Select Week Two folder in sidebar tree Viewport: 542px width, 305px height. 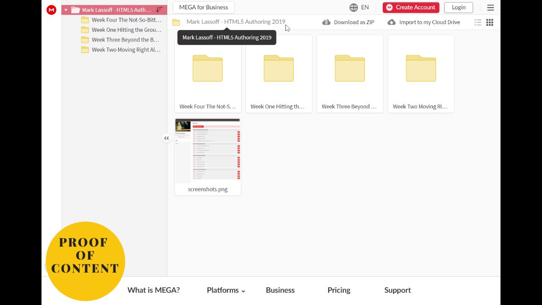pos(121,50)
